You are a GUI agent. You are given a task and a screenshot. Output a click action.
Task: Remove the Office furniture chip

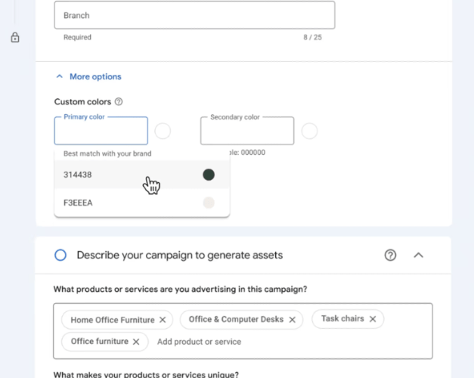136,342
